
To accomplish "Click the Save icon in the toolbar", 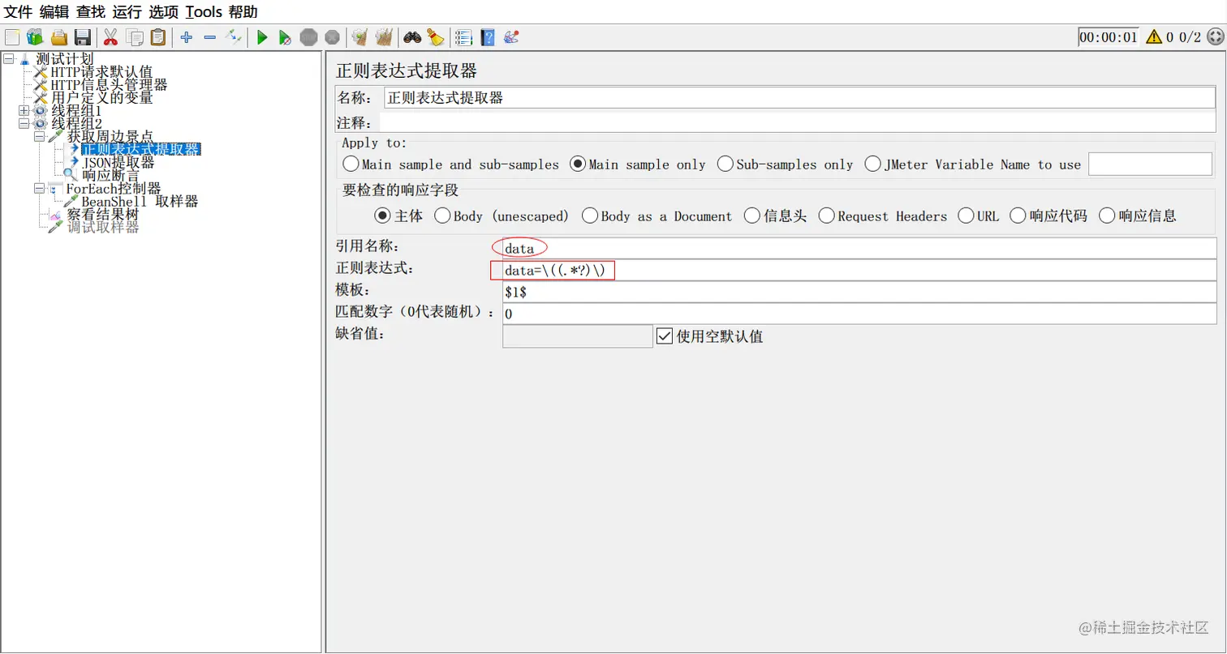I will [x=84, y=36].
